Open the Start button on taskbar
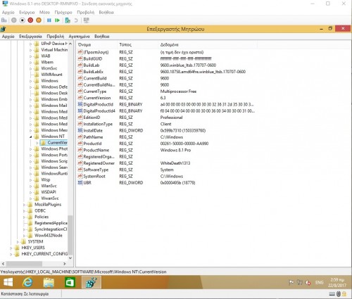The image size is (352, 299). click(8, 282)
